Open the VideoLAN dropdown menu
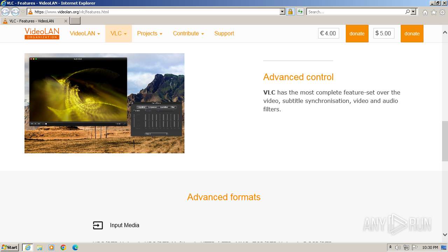Viewport: 448px width, 252px height. (x=85, y=34)
